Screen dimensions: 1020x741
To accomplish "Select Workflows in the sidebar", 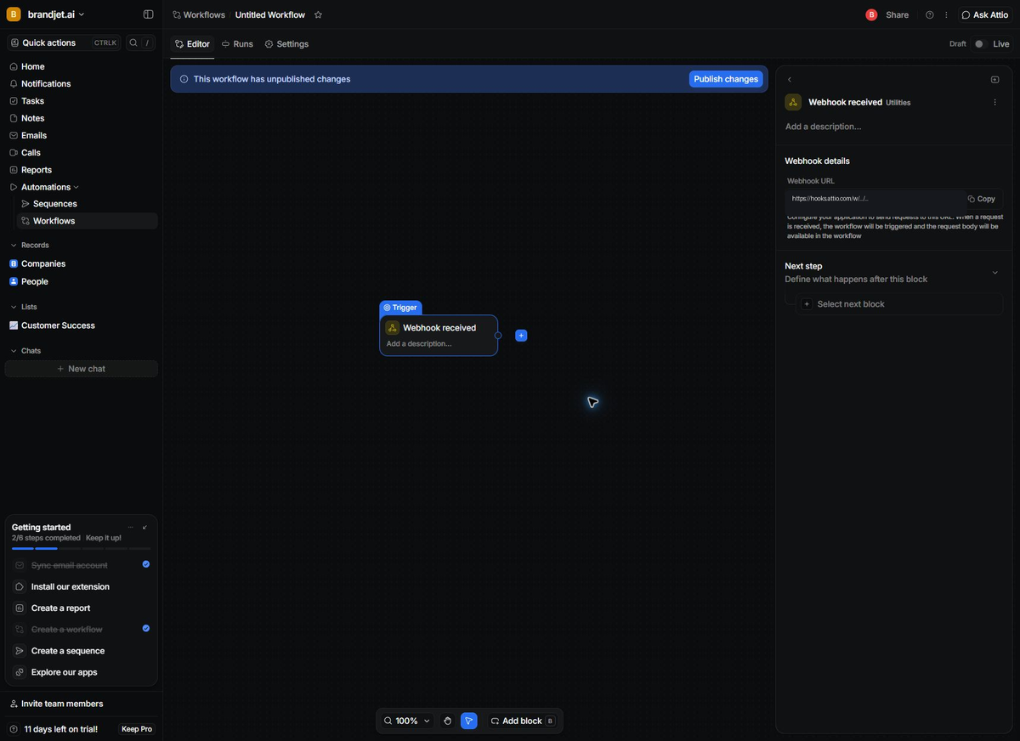I will click(x=88, y=221).
